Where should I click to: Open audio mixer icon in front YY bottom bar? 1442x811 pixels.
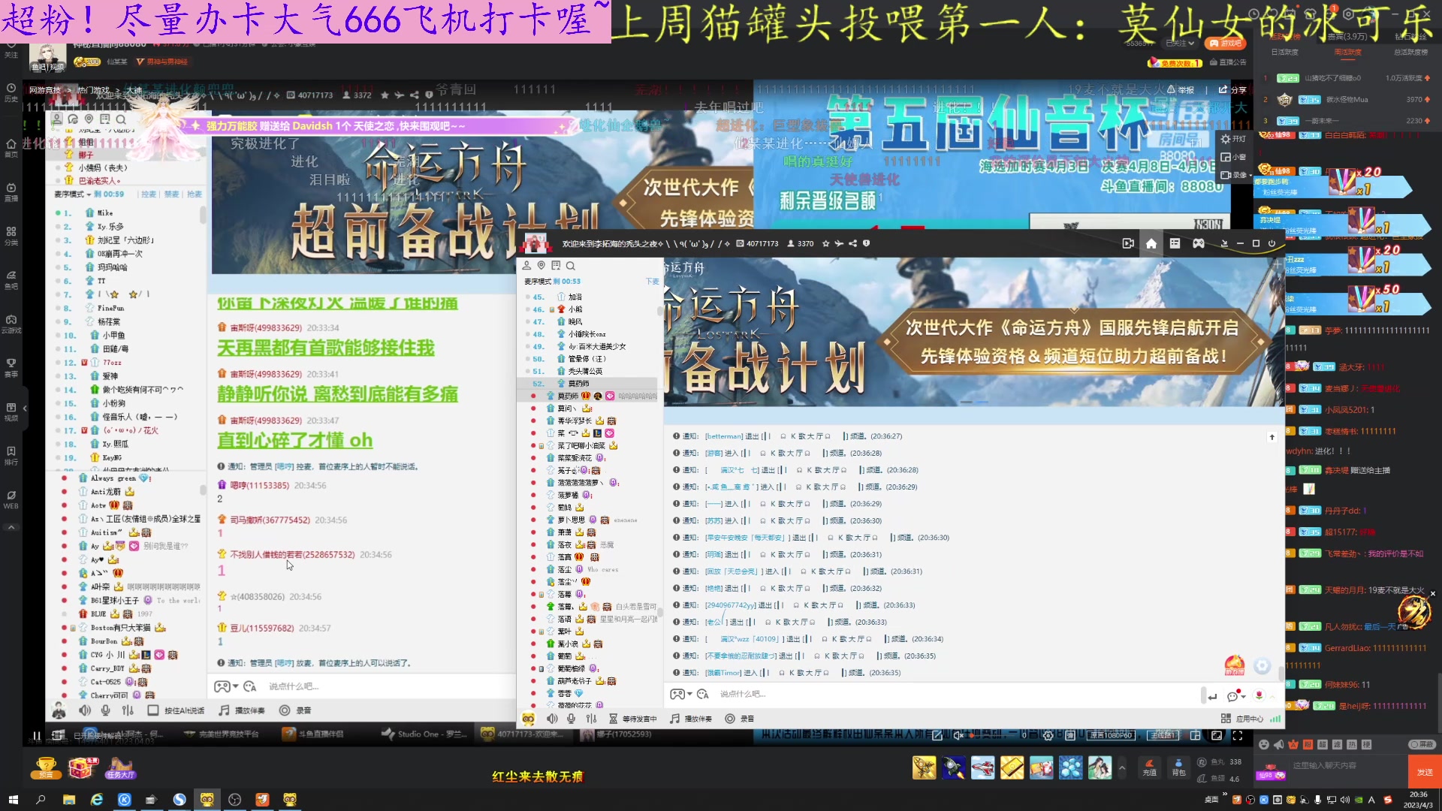click(x=591, y=719)
